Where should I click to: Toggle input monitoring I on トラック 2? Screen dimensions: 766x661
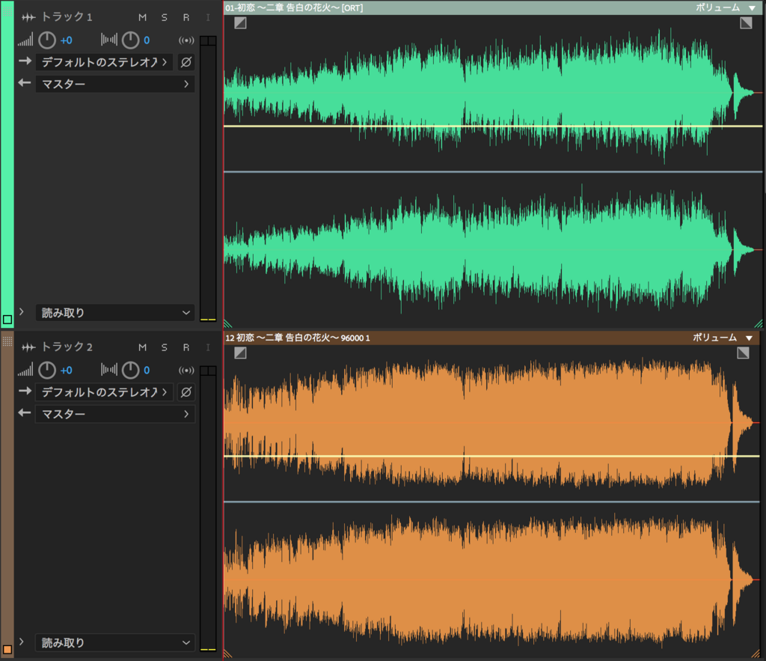click(x=208, y=347)
